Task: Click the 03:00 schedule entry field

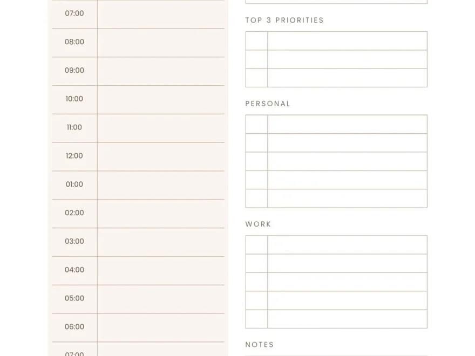Action: (x=161, y=242)
